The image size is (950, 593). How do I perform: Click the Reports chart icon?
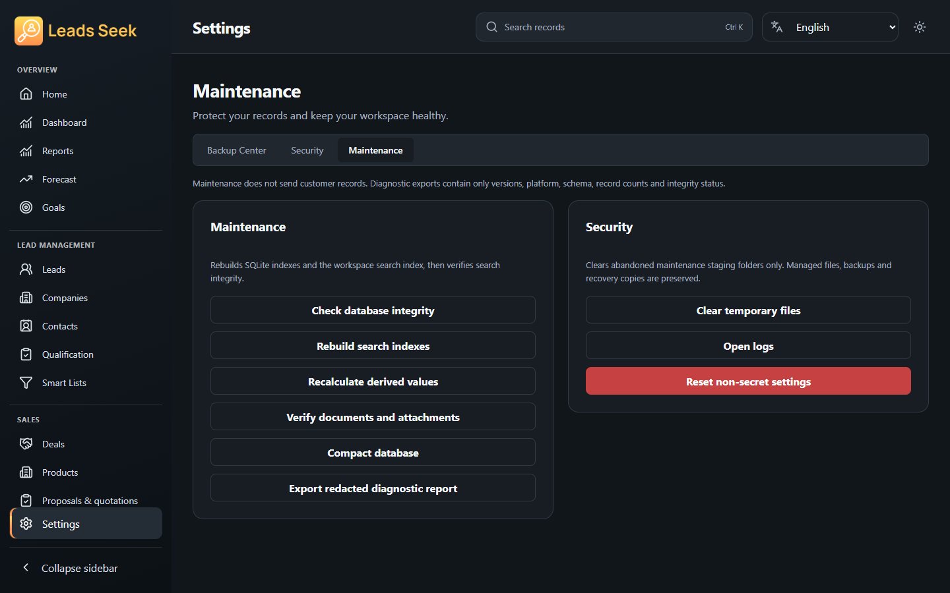pyautogui.click(x=26, y=151)
